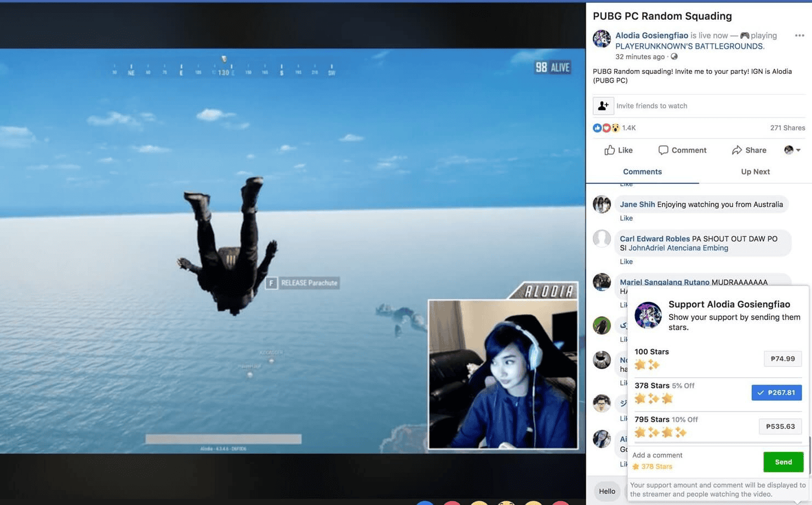This screenshot has height=505, width=812.
Task: Click the 1.4K reactions count
Action: click(x=629, y=128)
